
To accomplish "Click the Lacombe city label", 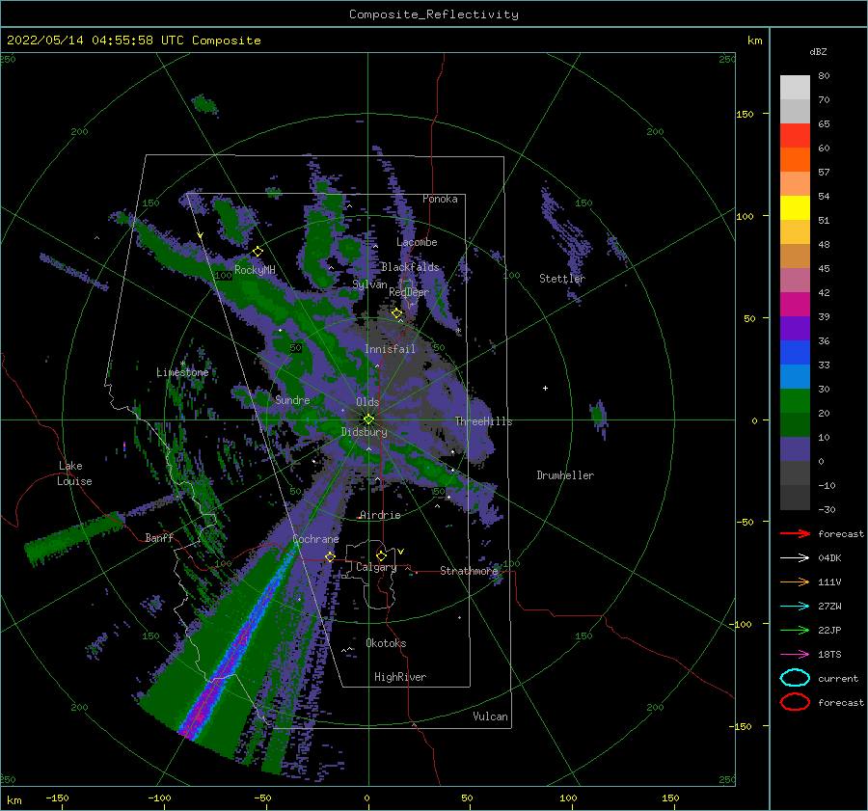I will [x=417, y=242].
